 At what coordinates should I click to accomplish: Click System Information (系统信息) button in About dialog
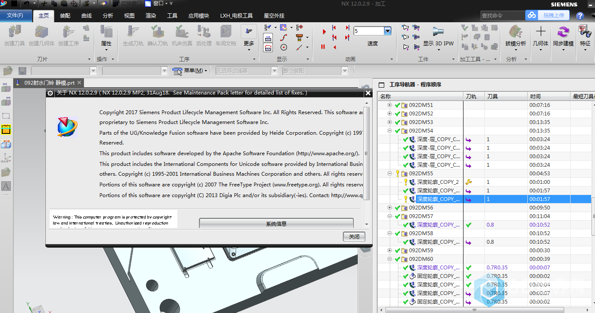(276, 224)
